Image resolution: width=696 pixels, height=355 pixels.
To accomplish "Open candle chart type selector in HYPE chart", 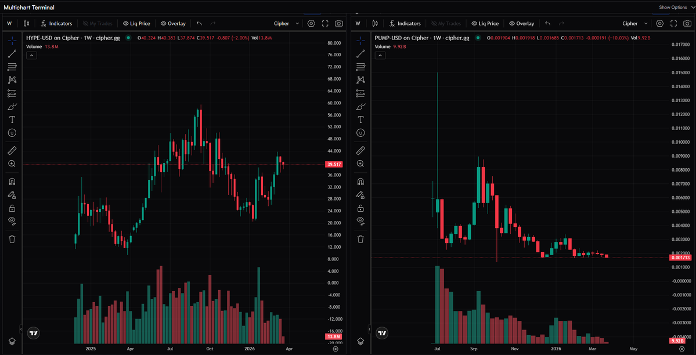I will tap(26, 24).
